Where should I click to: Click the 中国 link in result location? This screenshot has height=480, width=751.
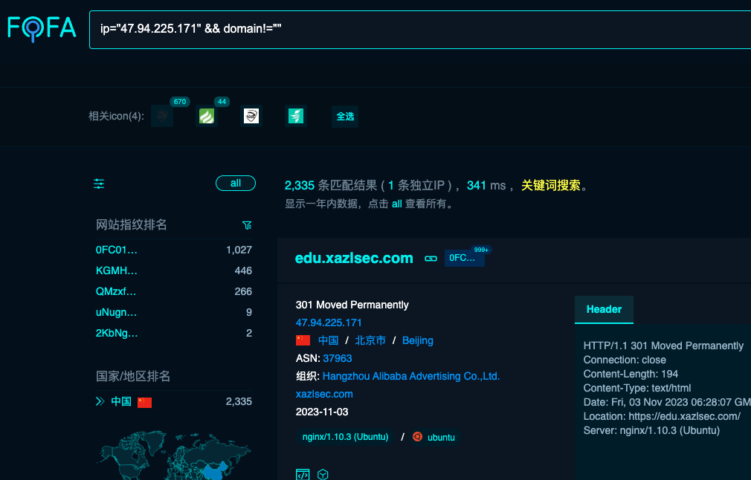point(328,340)
